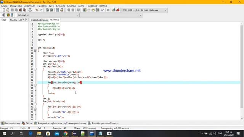Open Replace dialog from toolbar
This screenshot has width=244, height=137.
(x=52, y=10)
